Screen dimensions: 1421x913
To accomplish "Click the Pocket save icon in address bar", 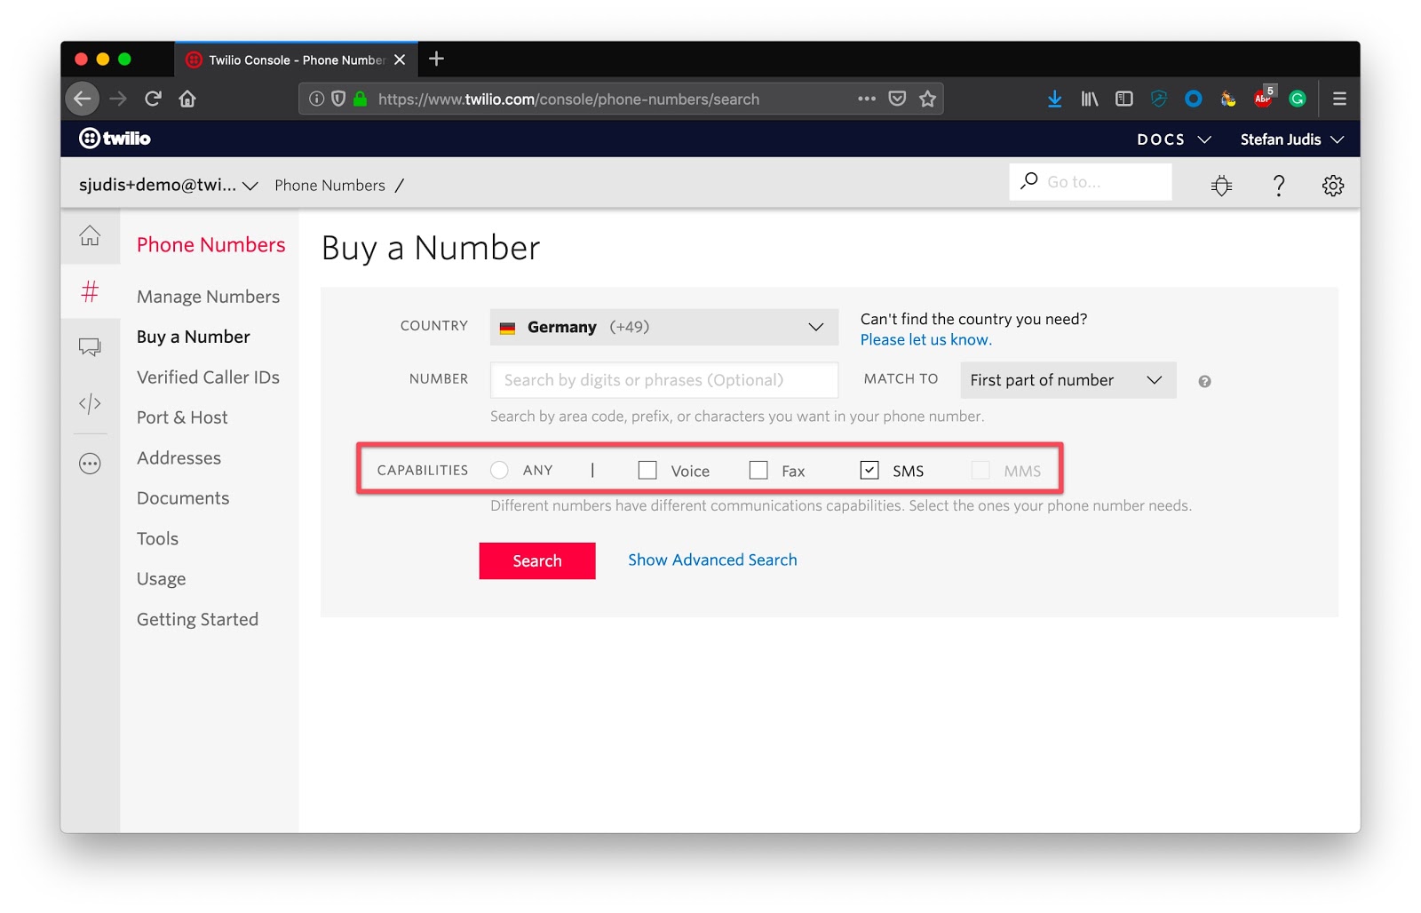I will pos(897,99).
